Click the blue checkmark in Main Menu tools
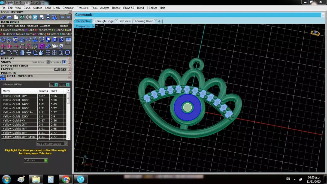The height and width of the screenshot is (184, 327). point(48,46)
